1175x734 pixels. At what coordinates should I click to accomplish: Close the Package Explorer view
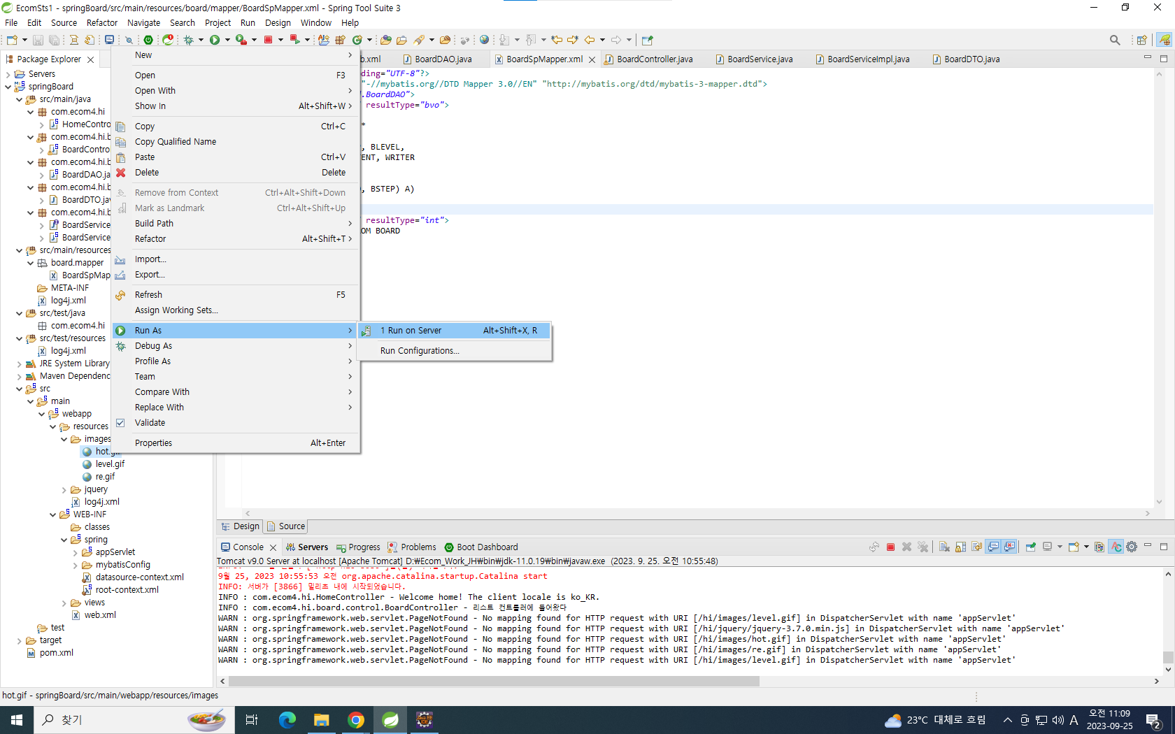click(x=90, y=60)
